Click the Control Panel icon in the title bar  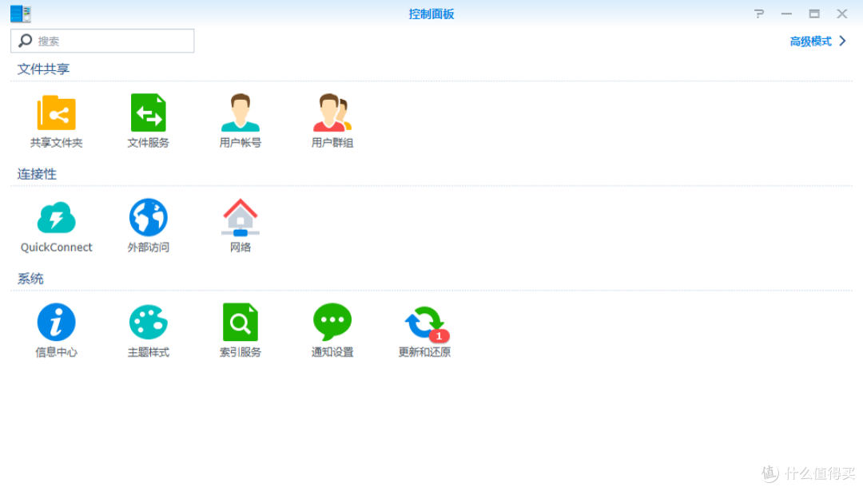coord(22,13)
